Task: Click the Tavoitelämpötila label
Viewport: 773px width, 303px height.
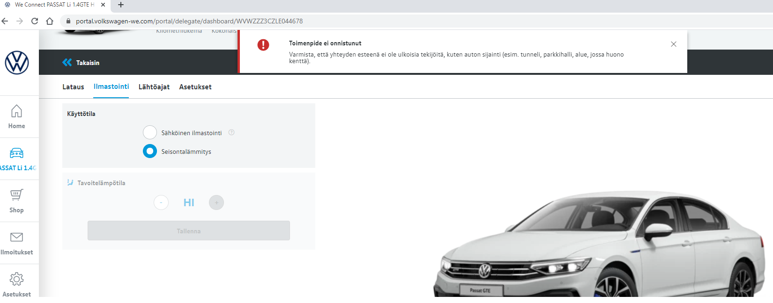Action: tap(101, 183)
